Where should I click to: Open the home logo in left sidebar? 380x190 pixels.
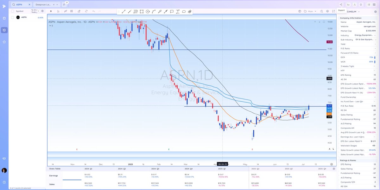click(x=4, y=6)
